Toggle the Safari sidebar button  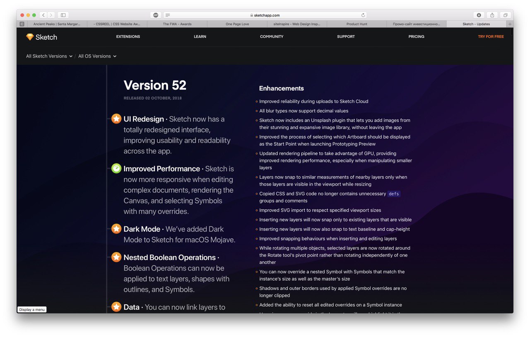(x=63, y=15)
